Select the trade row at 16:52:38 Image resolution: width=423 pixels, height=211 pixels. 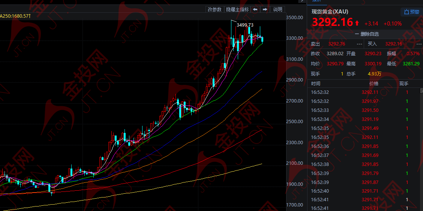pyautogui.click(x=363, y=164)
